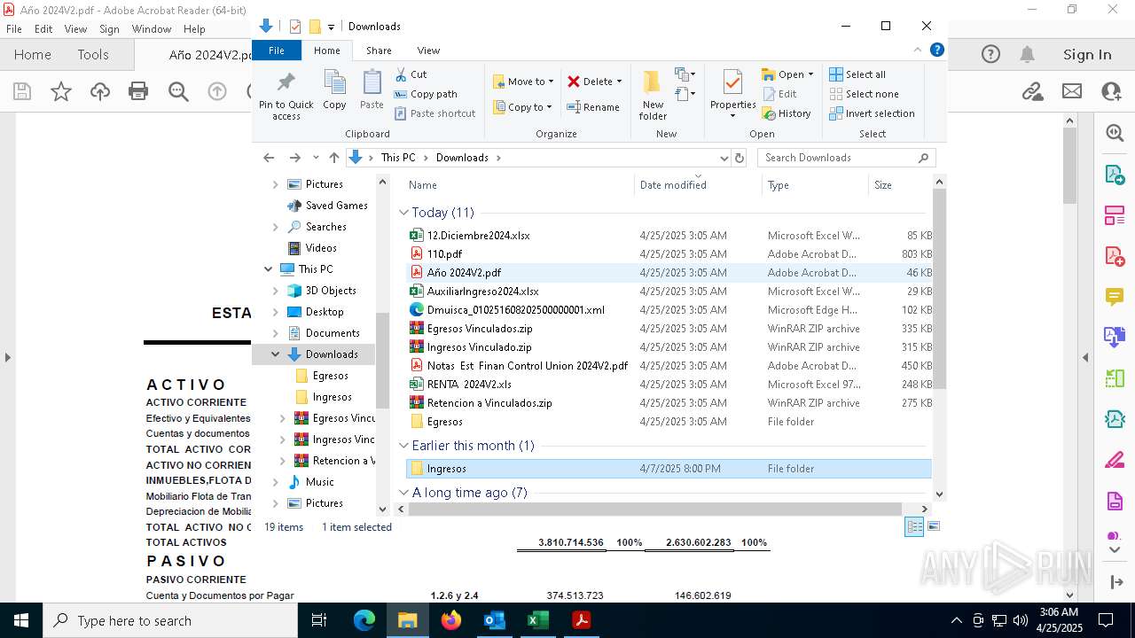
Task: Switch to Acrobat Tools tab
Action: coord(93,55)
